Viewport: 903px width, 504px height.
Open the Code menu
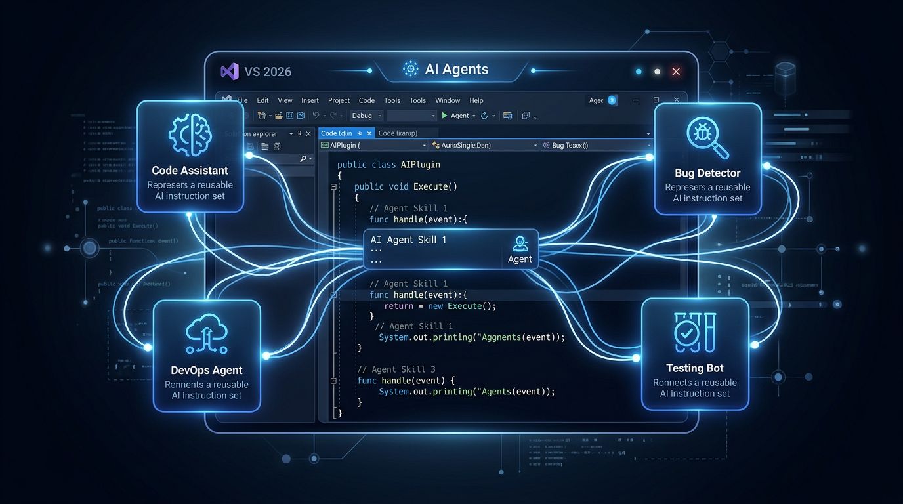tap(367, 100)
